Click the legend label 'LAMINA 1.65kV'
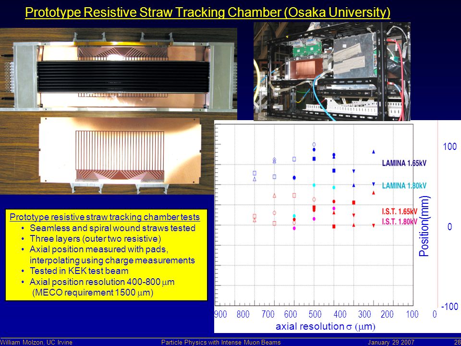 tap(404, 163)
